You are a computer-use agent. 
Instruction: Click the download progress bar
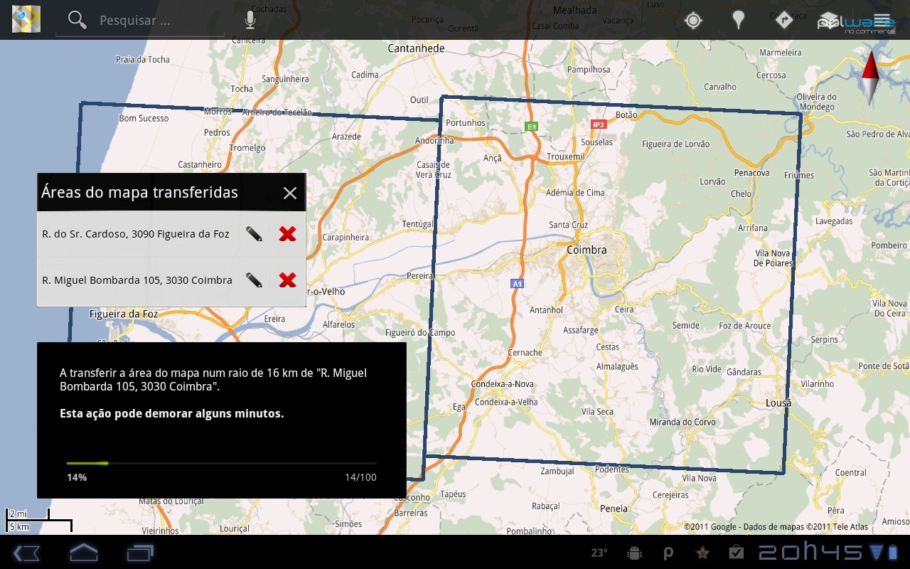click(222, 464)
